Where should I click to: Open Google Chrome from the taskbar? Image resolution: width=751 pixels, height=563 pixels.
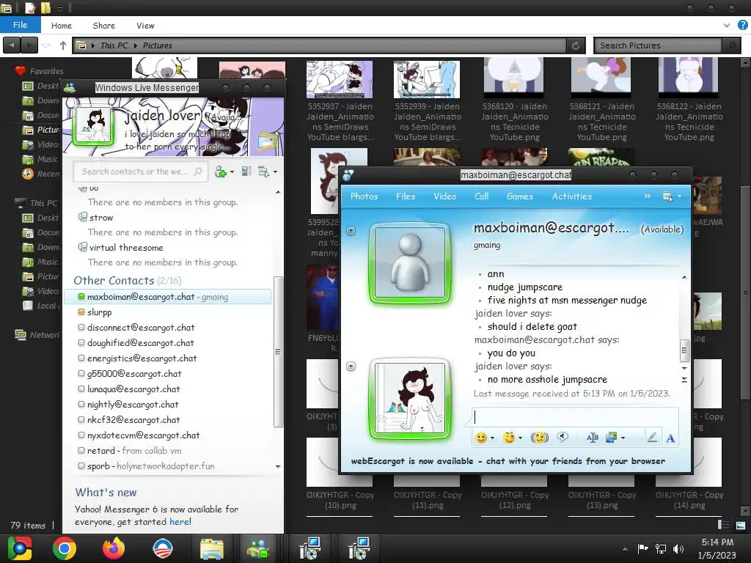click(65, 548)
